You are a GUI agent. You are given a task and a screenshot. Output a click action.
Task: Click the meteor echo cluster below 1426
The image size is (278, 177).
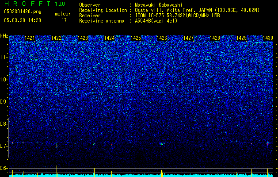click(162, 144)
